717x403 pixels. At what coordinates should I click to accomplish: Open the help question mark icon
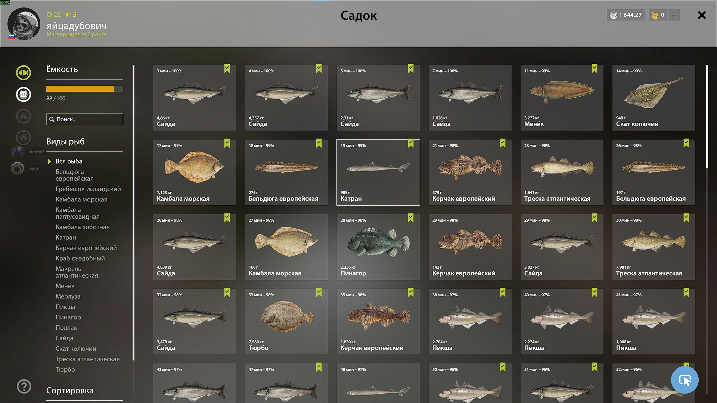click(x=24, y=387)
